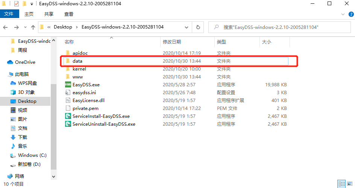Open address bar history dropdown
This screenshot has height=188, width=355.
click(x=186, y=27)
